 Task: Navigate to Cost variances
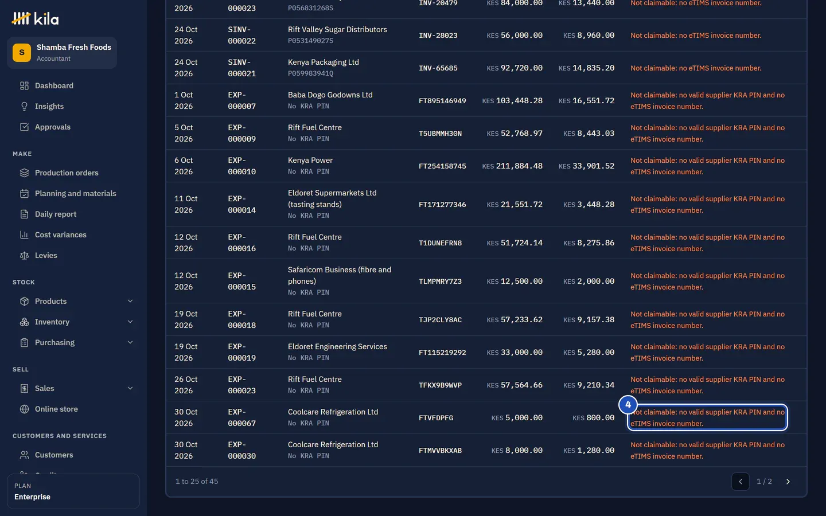73,234
